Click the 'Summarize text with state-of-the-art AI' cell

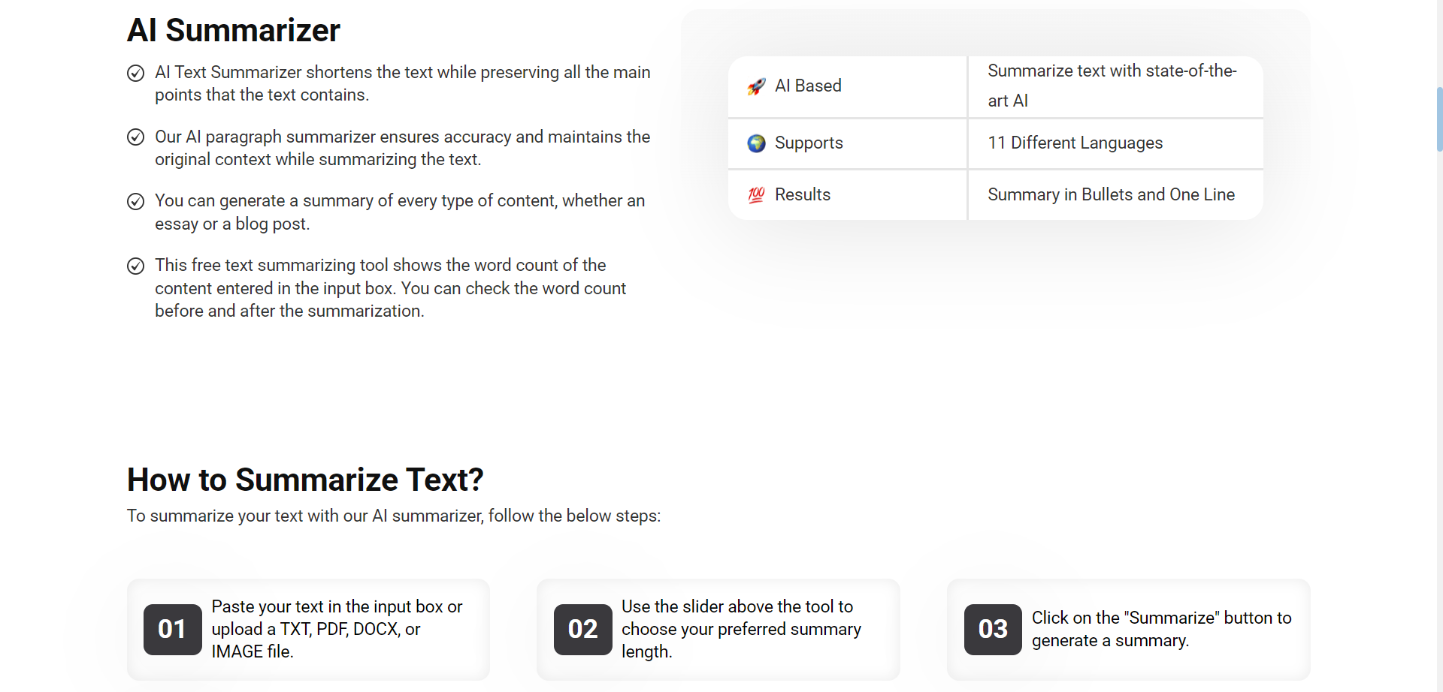(1115, 86)
